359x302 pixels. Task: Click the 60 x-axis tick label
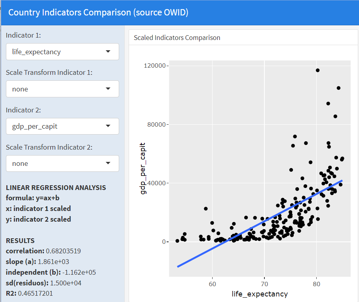pyautogui.click(x=213, y=284)
